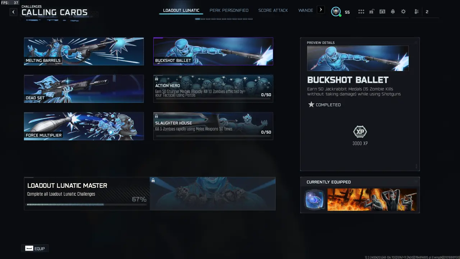Select the Buckshot Ballet calling card
Viewport: 460px width, 259px height.
pyautogui.click(x=213, y=51)
